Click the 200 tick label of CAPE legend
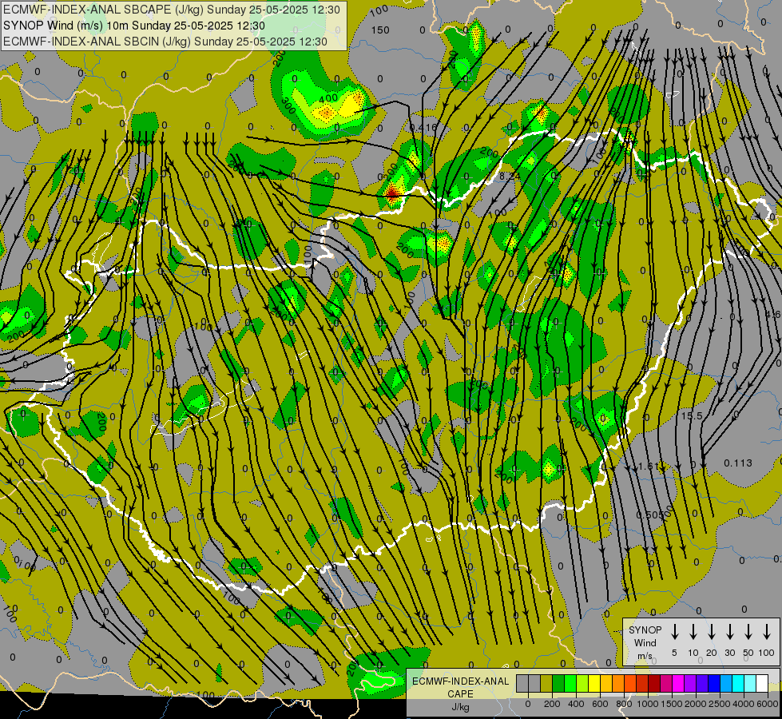Image resolution: width=782 pixels, height=719 pixels. 552,704
